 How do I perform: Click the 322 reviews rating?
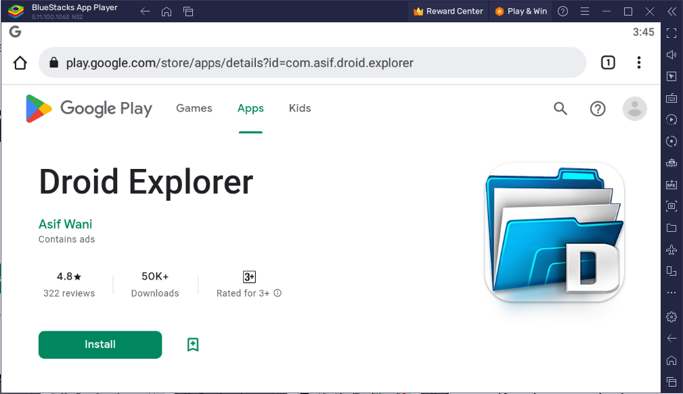coord(69,285)
